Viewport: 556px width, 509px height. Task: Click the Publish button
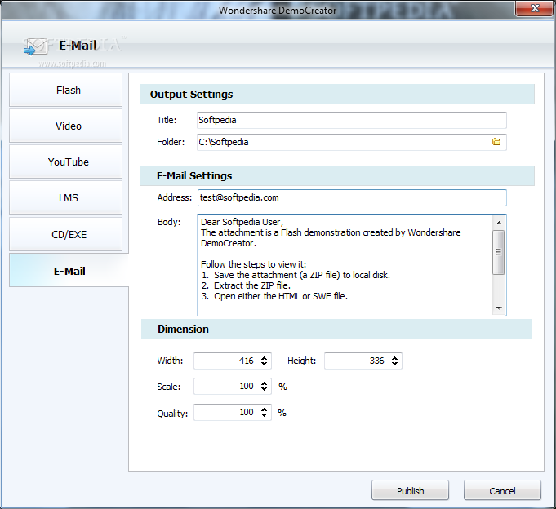click(x=410, y=490)
